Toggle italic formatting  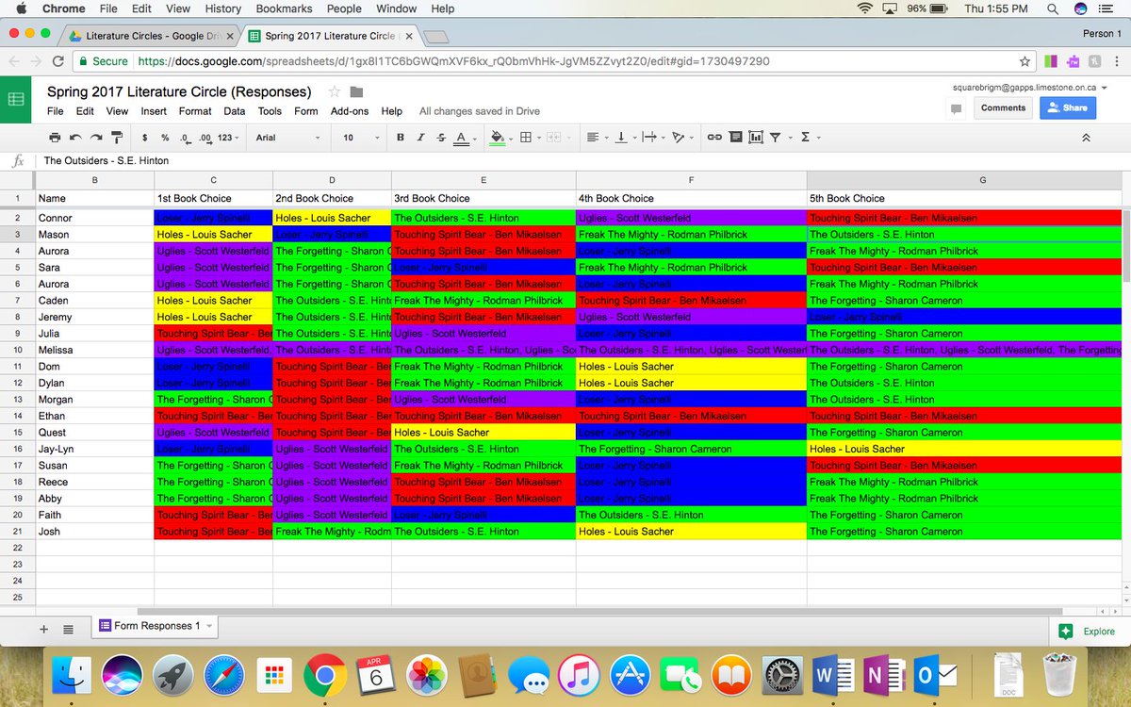pos(421,138)
